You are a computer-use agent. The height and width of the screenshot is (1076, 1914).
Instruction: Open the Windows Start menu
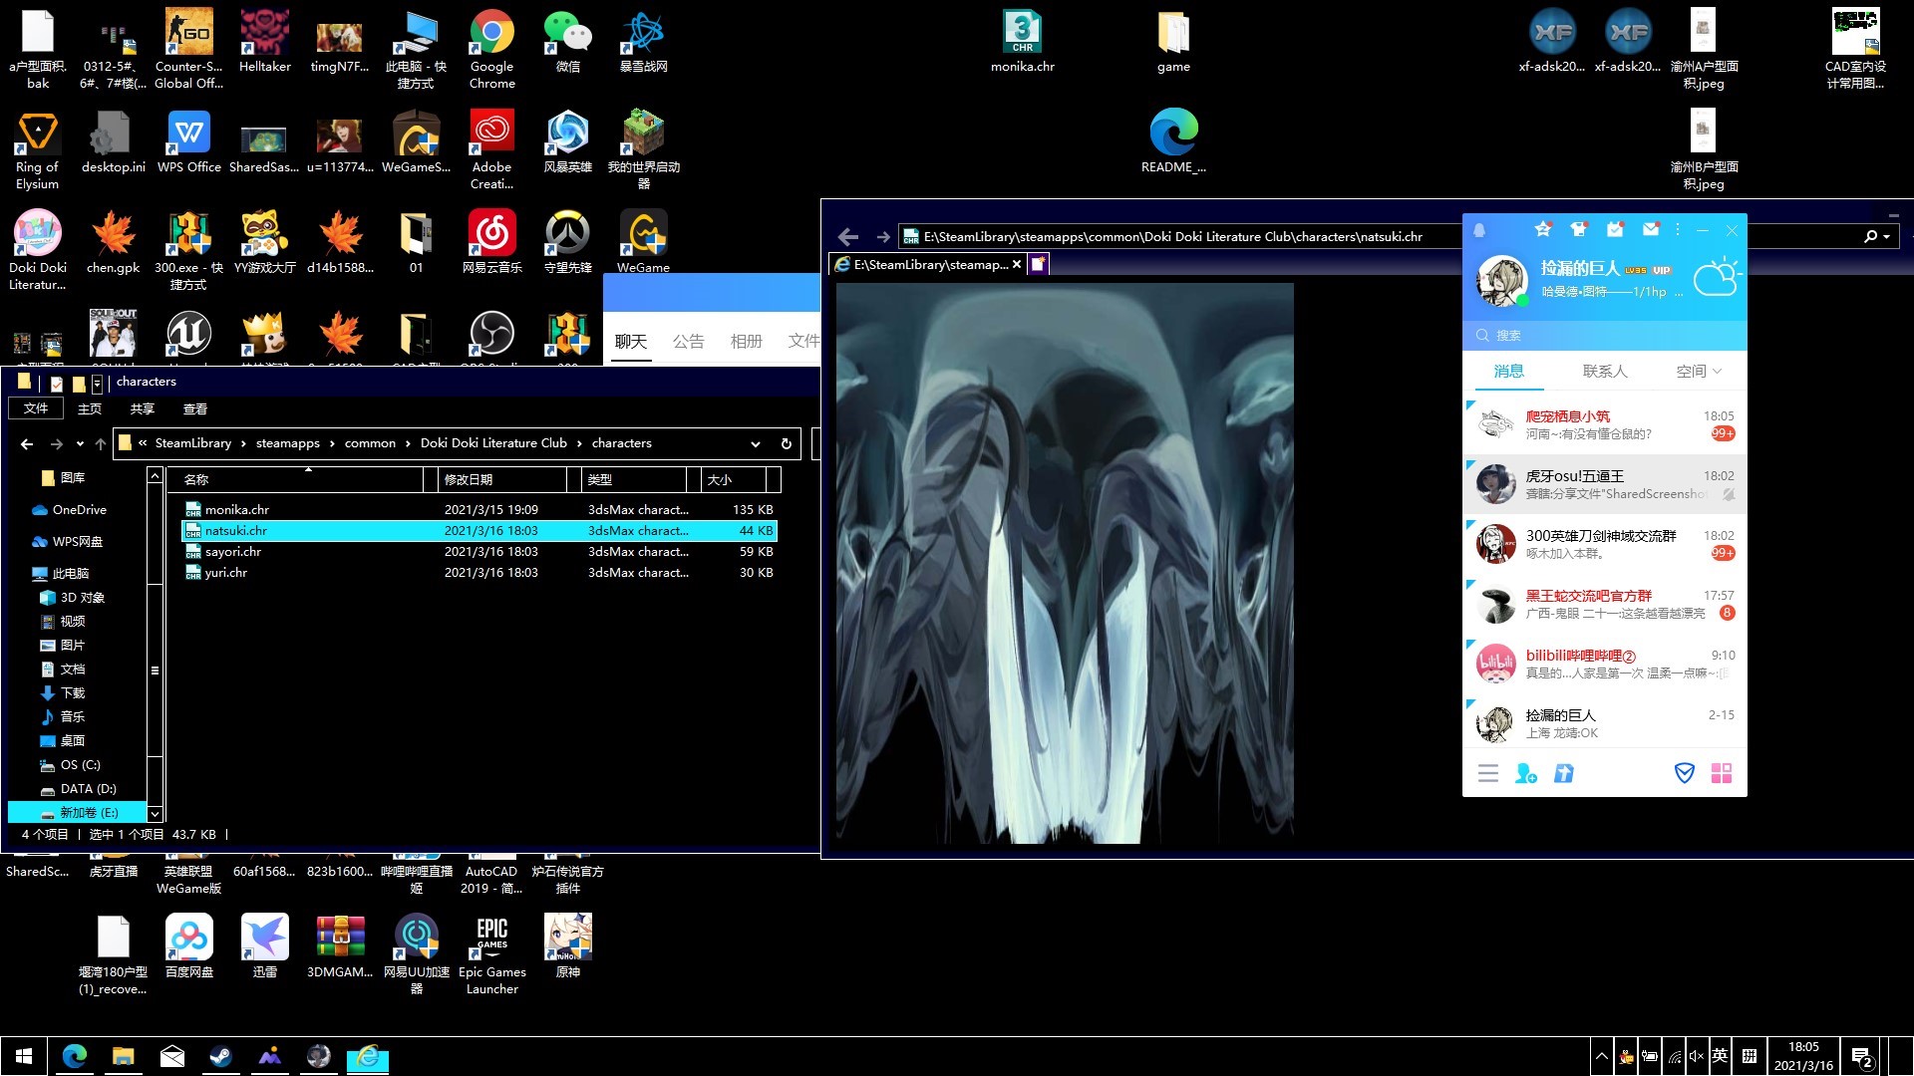[24, 1056]
